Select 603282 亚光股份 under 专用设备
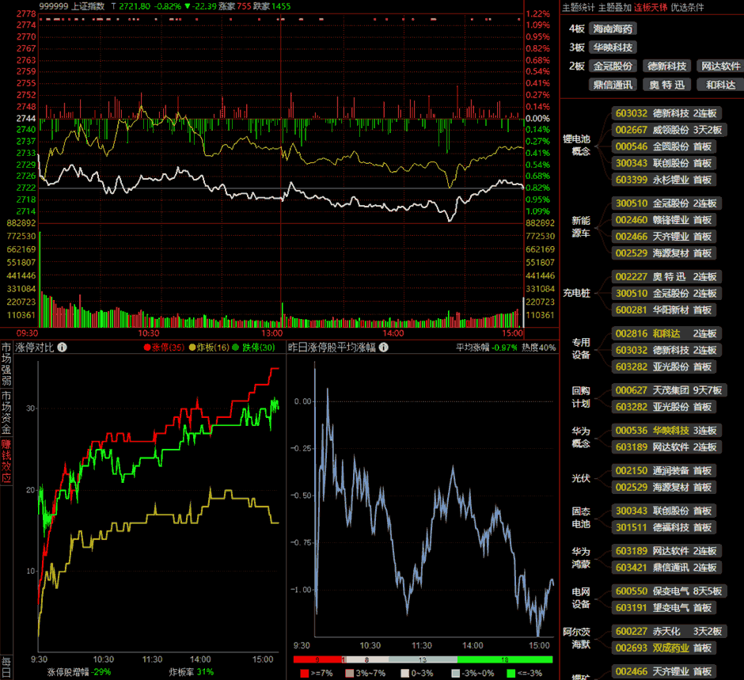 coord(663,367)
